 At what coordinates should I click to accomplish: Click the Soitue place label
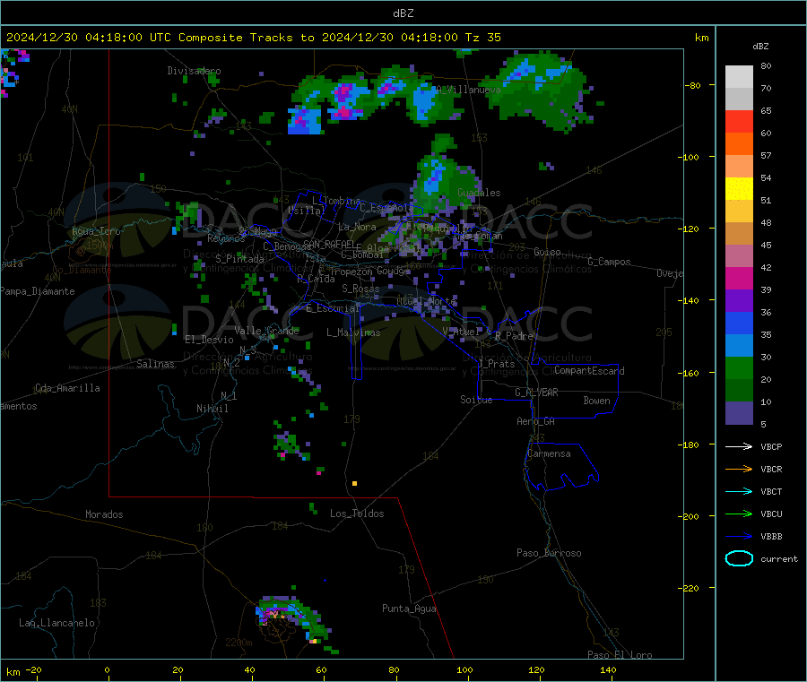(x=476, y=400)
